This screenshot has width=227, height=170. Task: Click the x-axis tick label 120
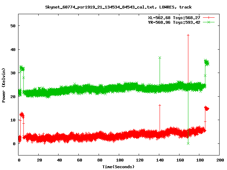point(140,160)
